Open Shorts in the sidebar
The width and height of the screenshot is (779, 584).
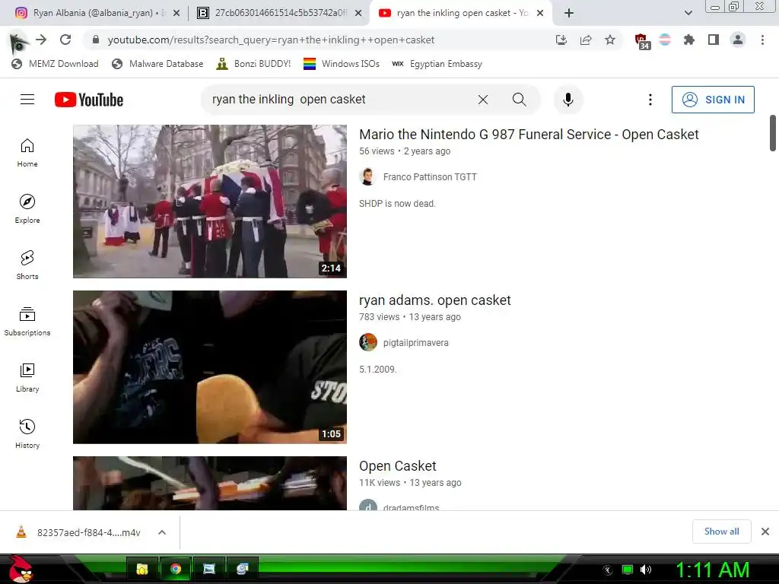[x=27, y=265]
